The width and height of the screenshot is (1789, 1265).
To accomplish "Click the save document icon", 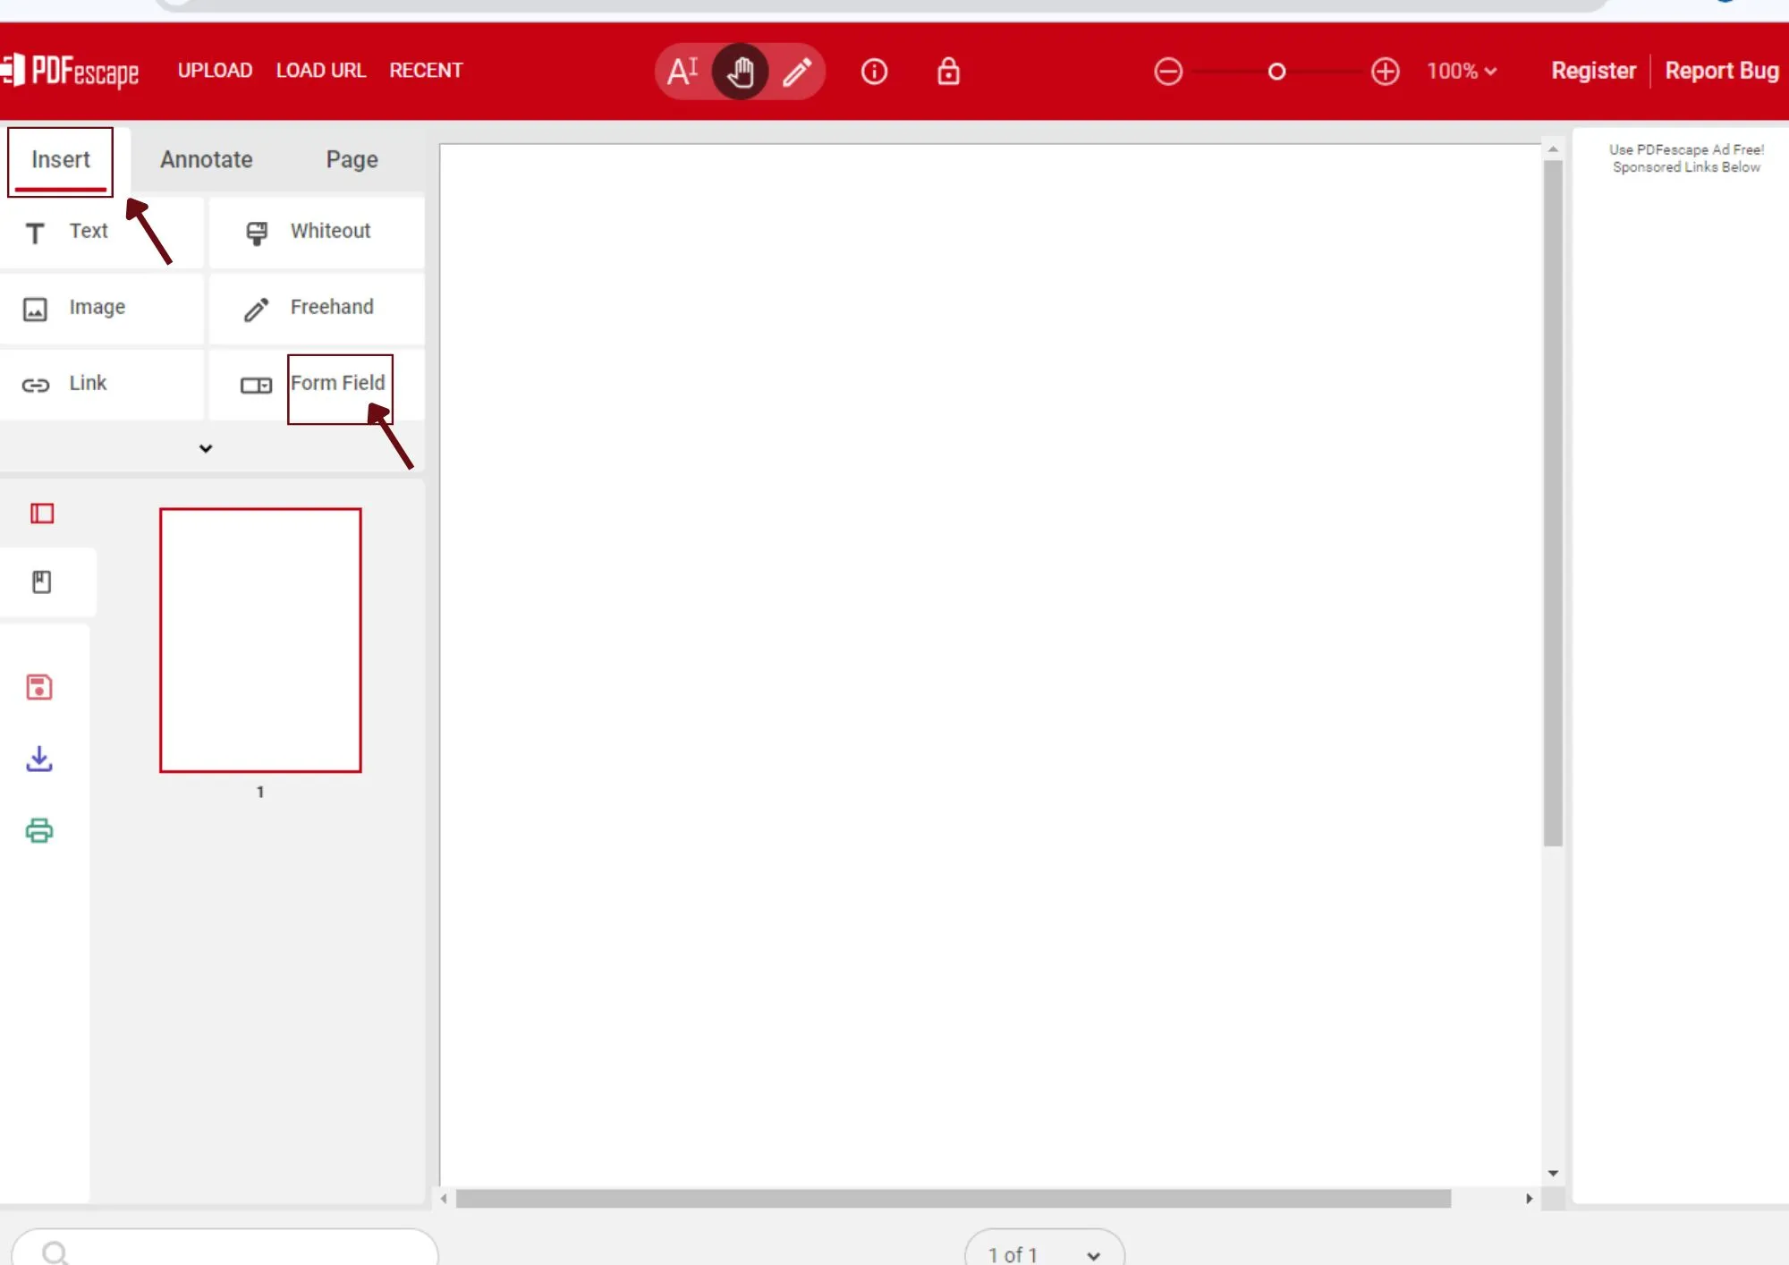I will coord(39,687).
